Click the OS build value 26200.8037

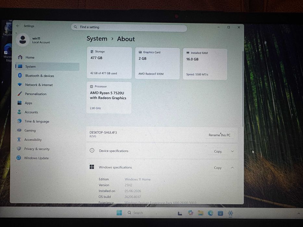pos(133,197)
